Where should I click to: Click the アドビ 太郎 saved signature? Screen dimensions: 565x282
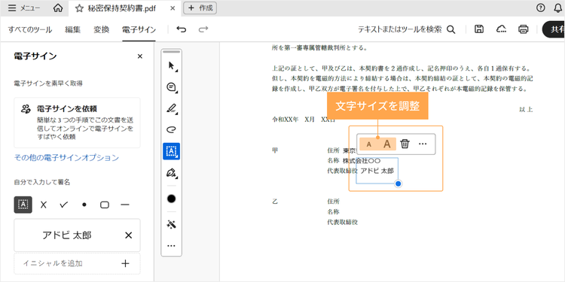click(67, 235)
